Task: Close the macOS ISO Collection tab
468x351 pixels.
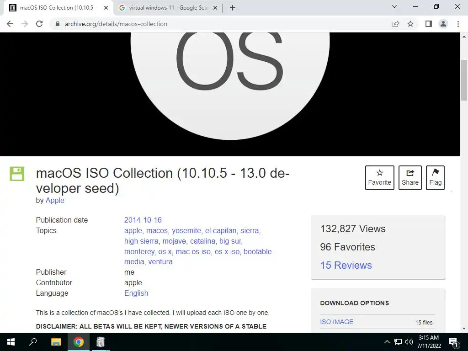Action: pyautogui.click(x=106, y=8)
